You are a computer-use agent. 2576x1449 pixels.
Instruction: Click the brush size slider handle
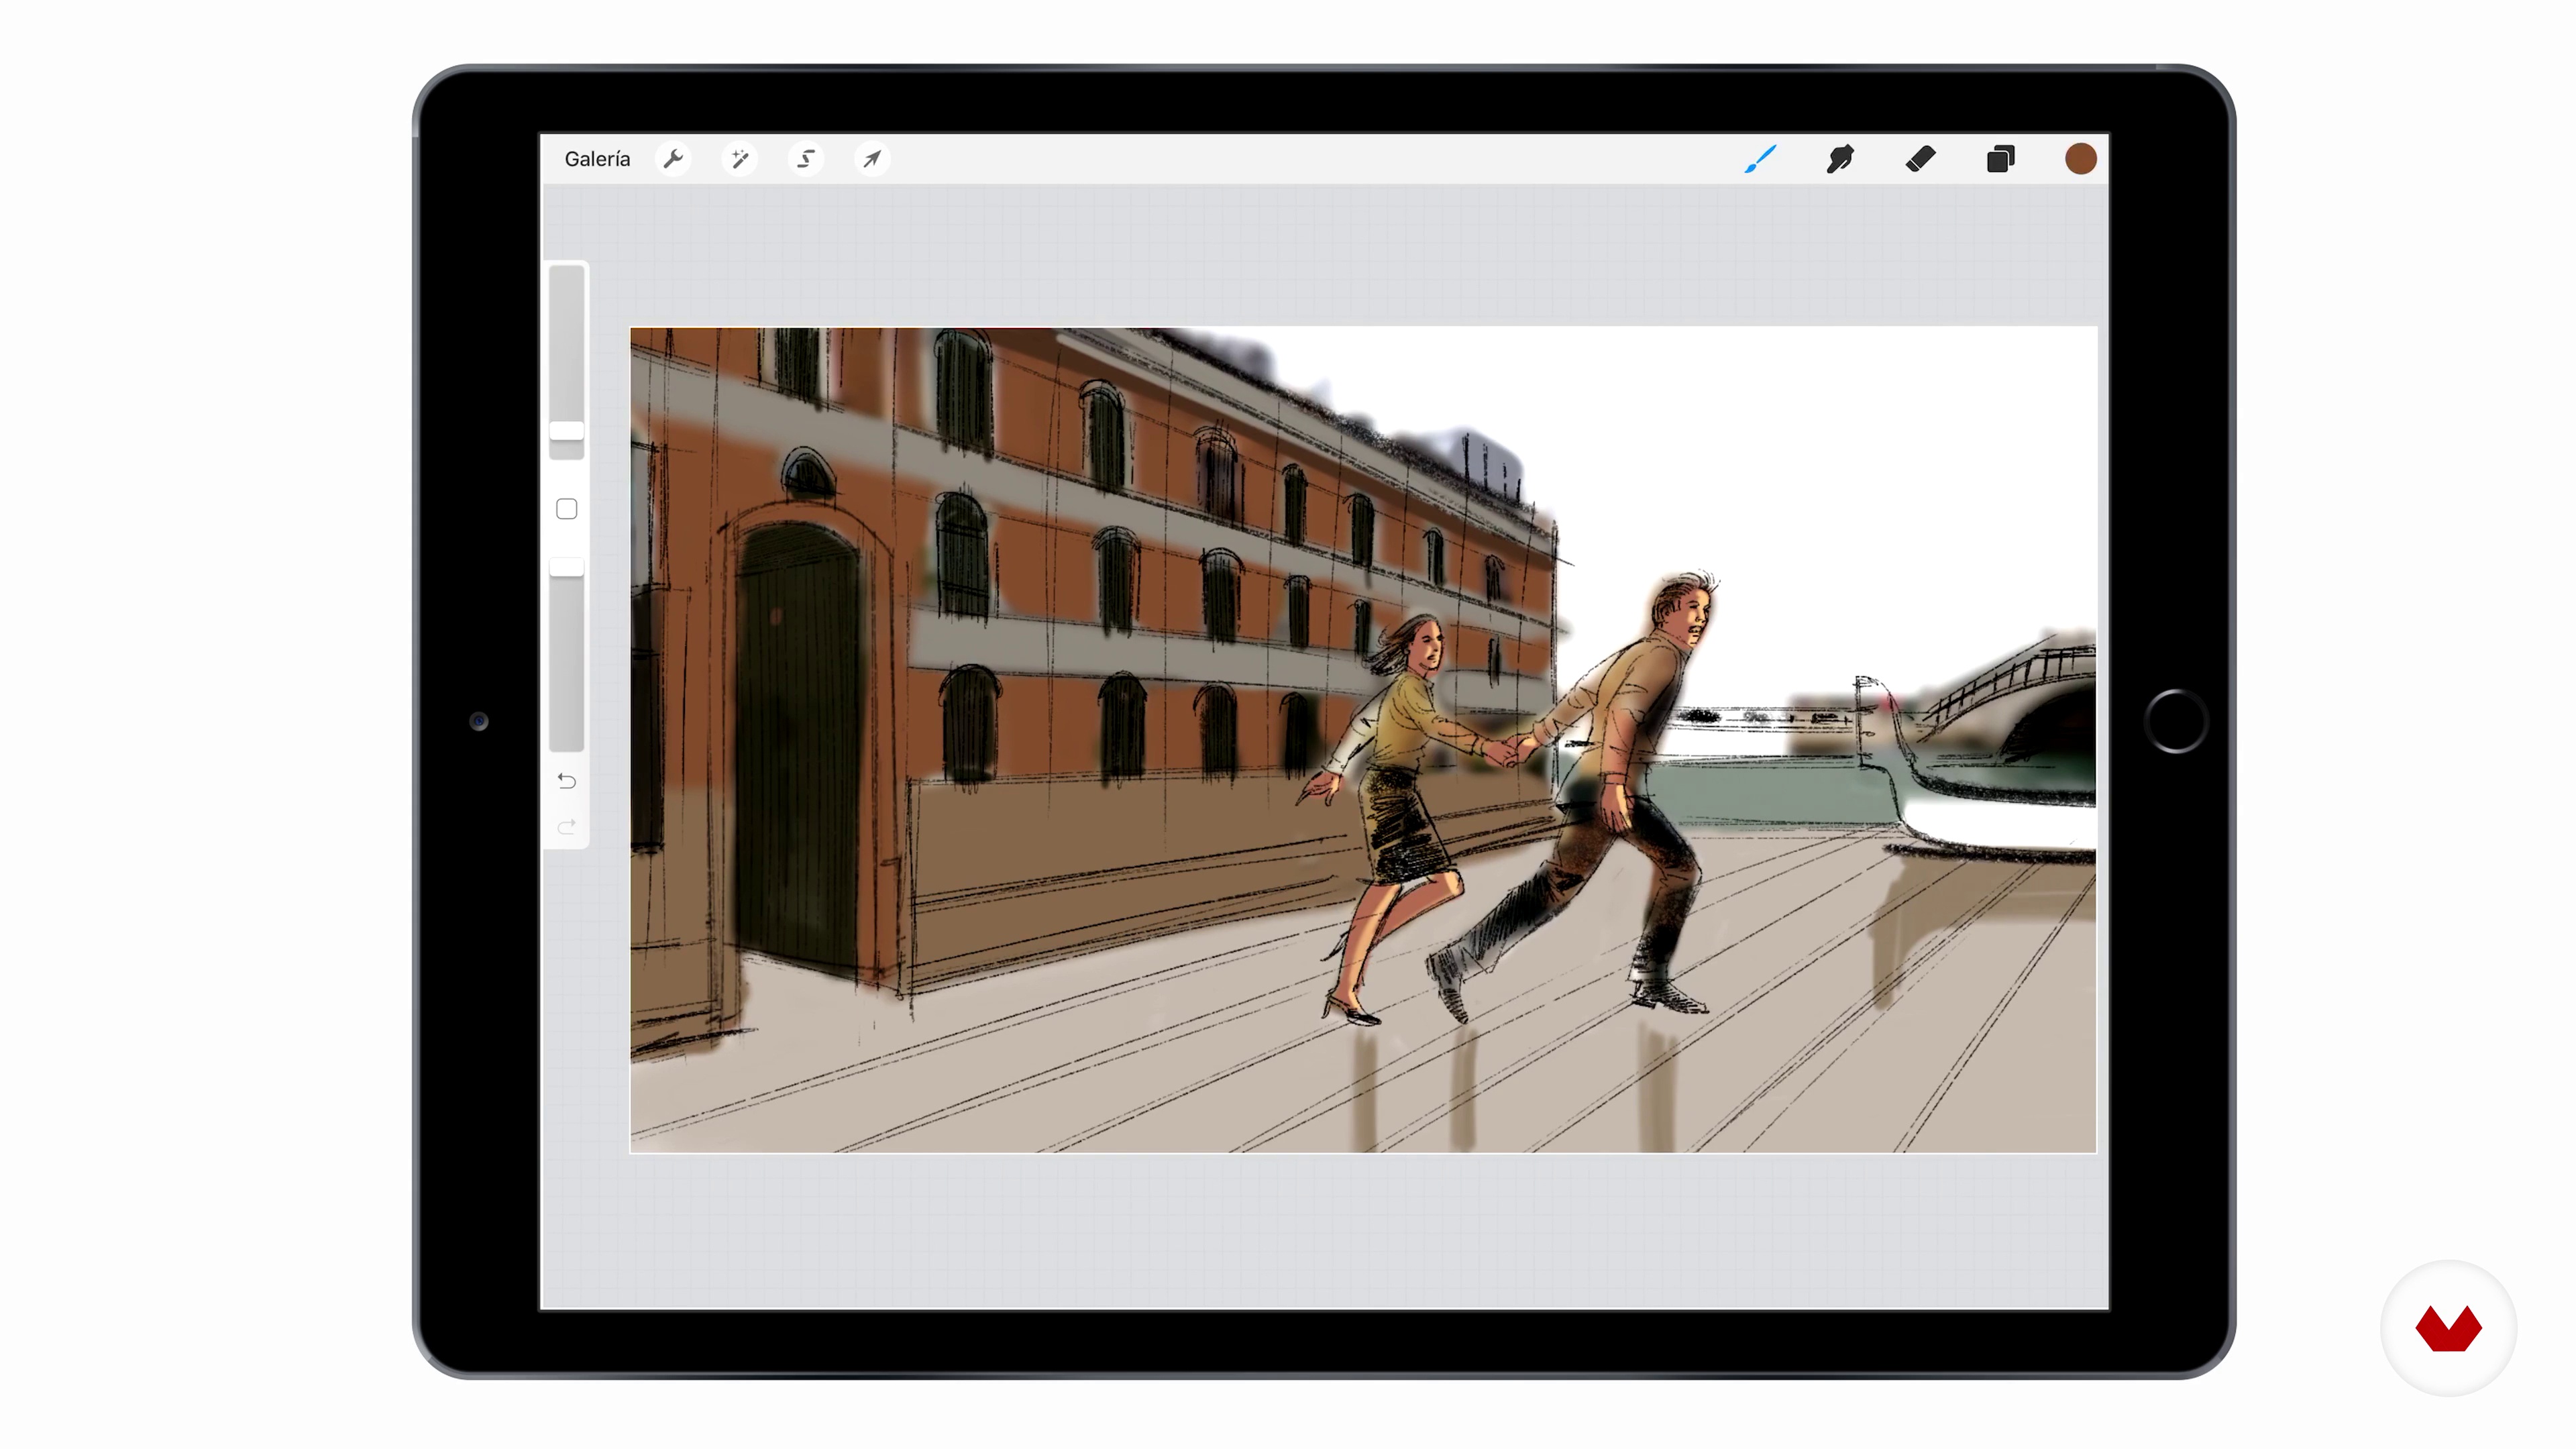click(567, 431)
